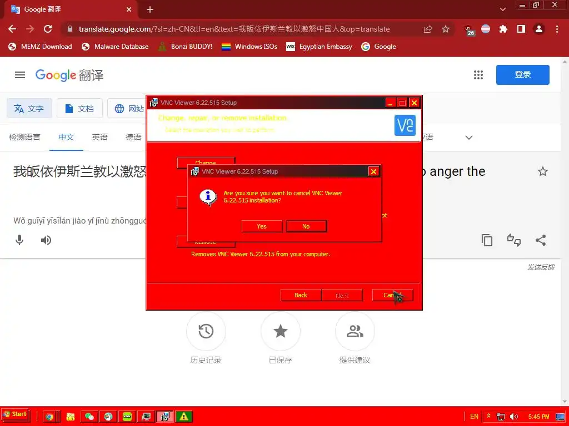Click the striped flag extension icon
The image size is (569, 426).
[x=486, y=29]
